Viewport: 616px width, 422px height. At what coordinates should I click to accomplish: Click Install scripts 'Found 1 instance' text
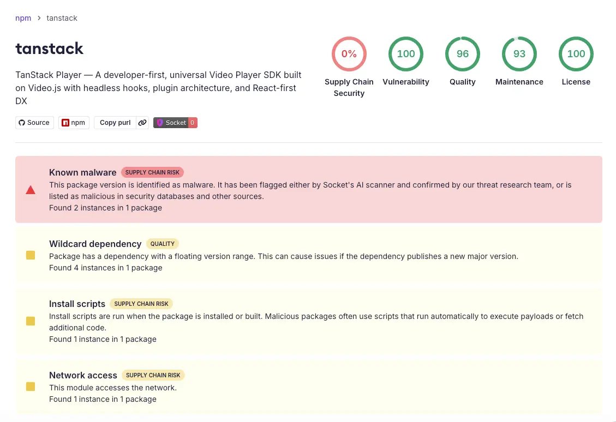tap(103, 339)
